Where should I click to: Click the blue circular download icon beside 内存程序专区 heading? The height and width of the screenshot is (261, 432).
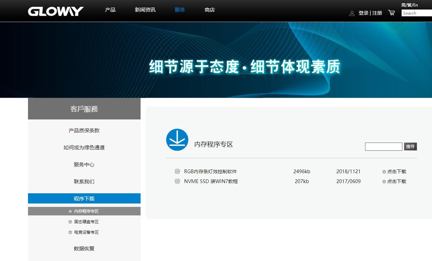(177, 140)
